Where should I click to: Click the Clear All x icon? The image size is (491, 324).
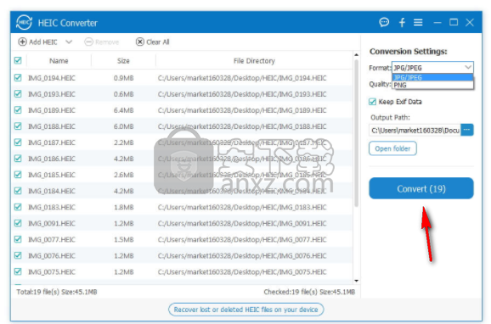tap(140, 42)
